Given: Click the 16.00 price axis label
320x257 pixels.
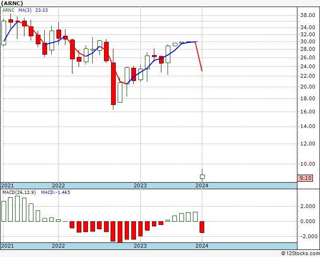Looking at the screenshot, I should 308,112.
